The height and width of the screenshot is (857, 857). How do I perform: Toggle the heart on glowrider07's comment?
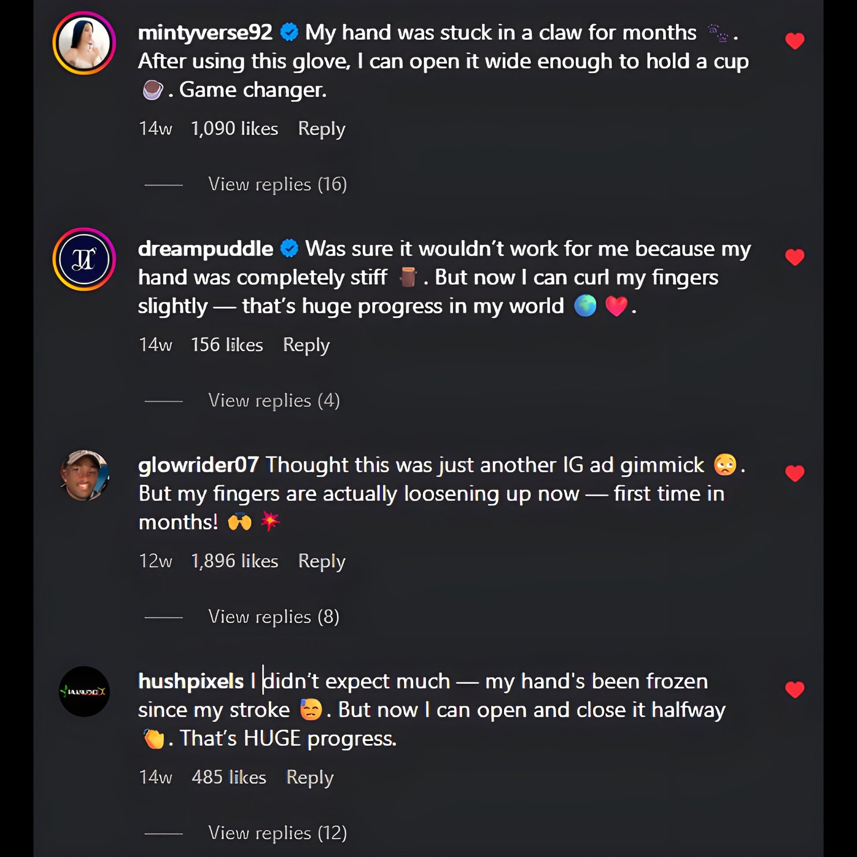794,473
